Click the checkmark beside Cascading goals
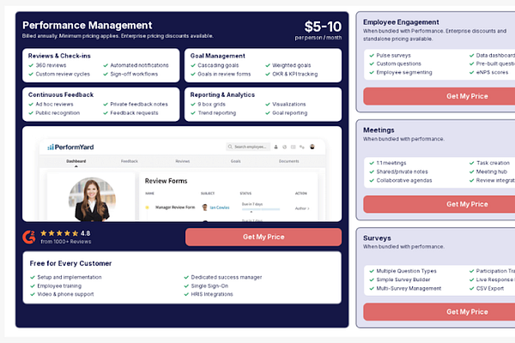 193,65
